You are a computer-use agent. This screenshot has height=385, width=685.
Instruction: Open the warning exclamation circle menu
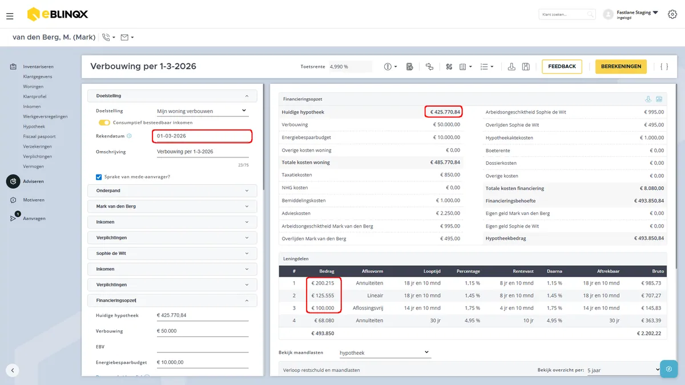[391, 67]
